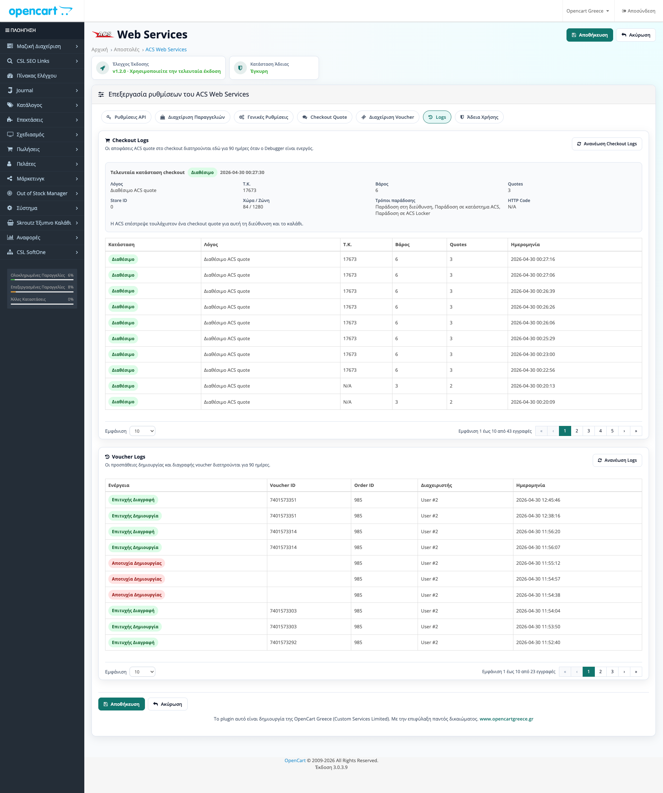Expand the Πωλήσεις sidebar menu

[x=42, y=149]
